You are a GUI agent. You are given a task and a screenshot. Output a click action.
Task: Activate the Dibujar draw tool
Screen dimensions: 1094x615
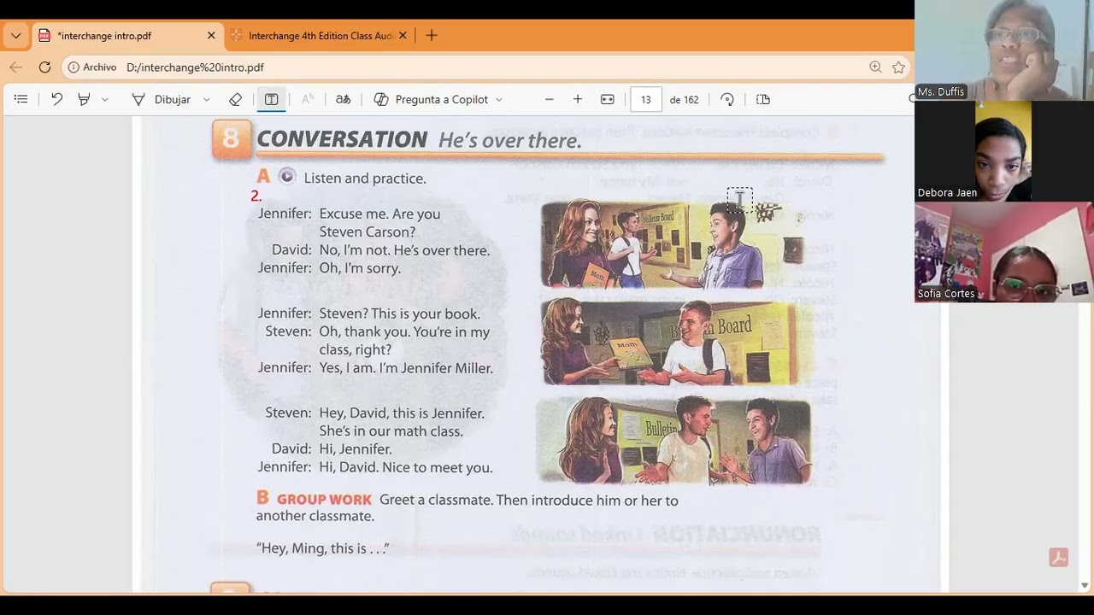tap(162, 99)
